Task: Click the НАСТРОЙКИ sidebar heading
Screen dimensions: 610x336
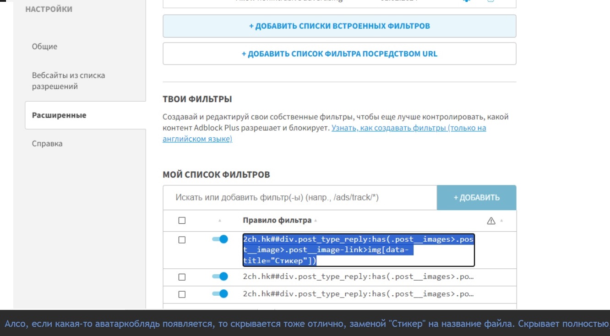Action: click(49, 9)
